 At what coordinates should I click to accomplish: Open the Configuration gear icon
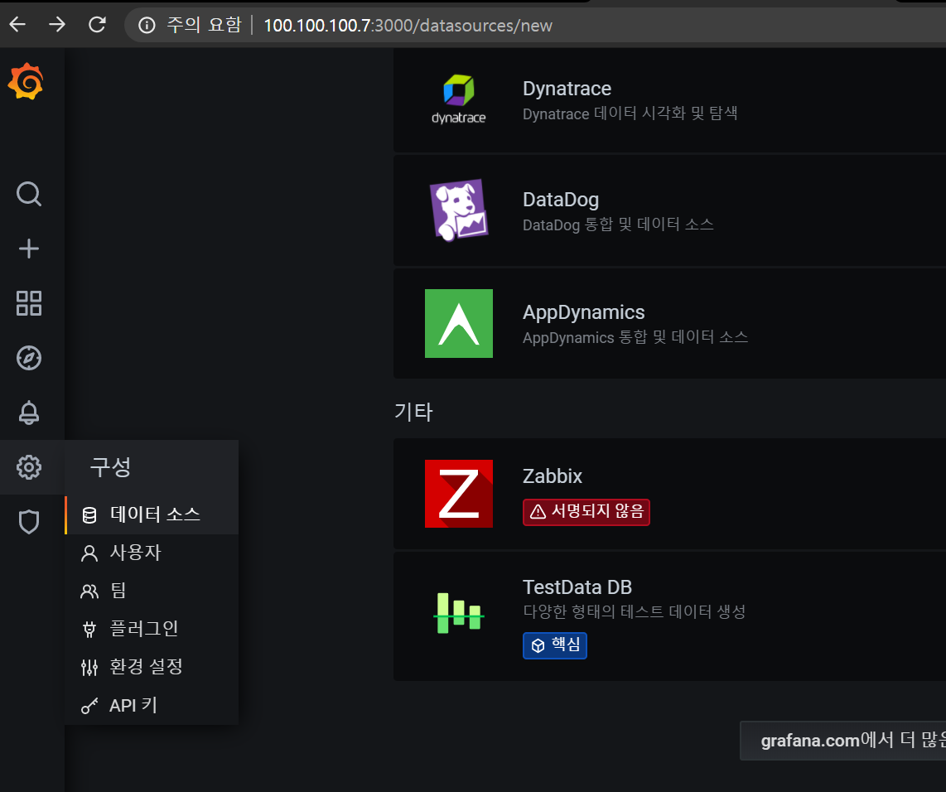[x=29, y=467]
